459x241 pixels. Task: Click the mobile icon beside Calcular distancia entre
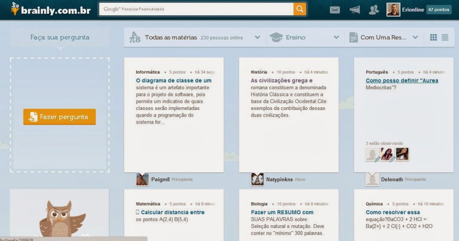point(138,212)
